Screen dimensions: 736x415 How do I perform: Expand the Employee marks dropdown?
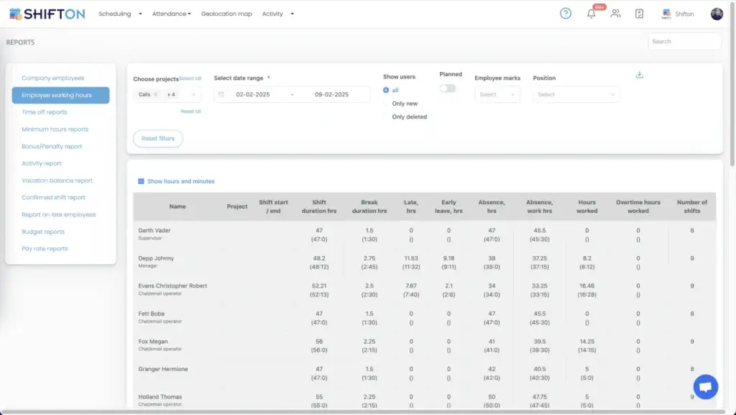pyautogui.click(x=497, y=94)
